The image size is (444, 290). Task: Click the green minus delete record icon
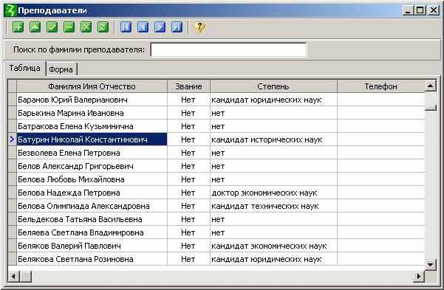pos(69,27)
